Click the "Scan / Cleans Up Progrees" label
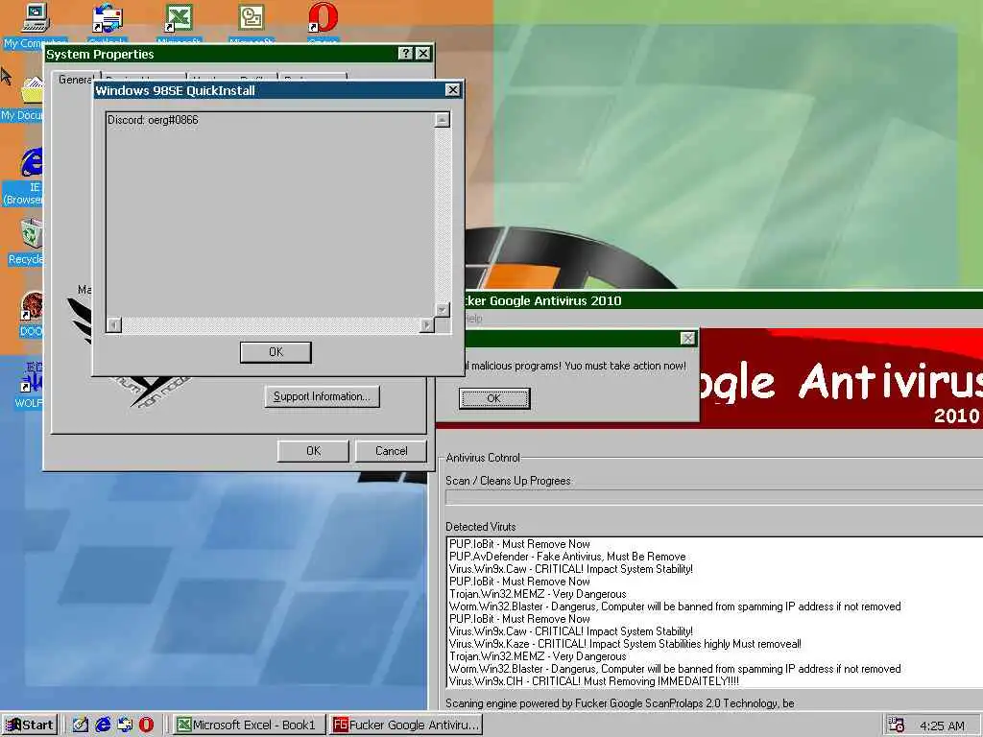The width and height of the screenshot is (983, 737). (x=509, y=481)
